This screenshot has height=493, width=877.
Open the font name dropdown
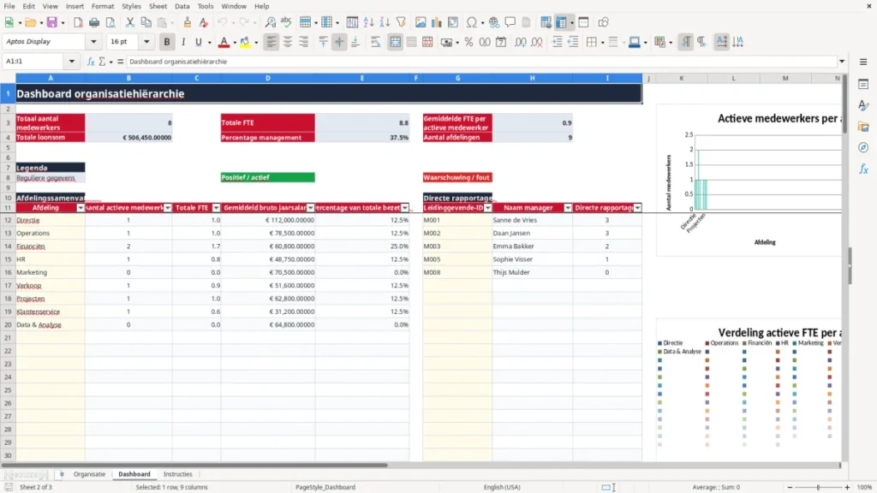tap(93, 42)
